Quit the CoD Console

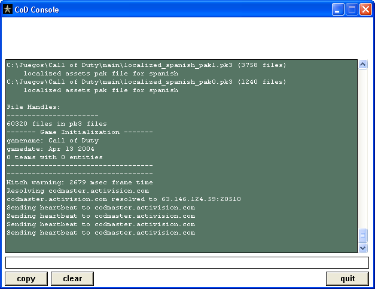click(347, 279)
